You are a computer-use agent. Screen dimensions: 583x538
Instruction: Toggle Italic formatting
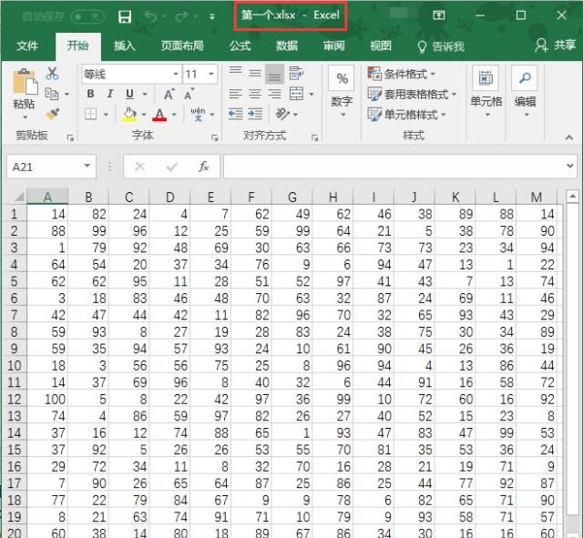coord(109,94)
